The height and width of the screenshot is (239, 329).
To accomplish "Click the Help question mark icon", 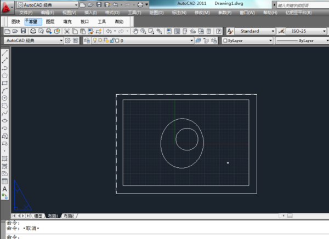I will [x=219, y=31].
